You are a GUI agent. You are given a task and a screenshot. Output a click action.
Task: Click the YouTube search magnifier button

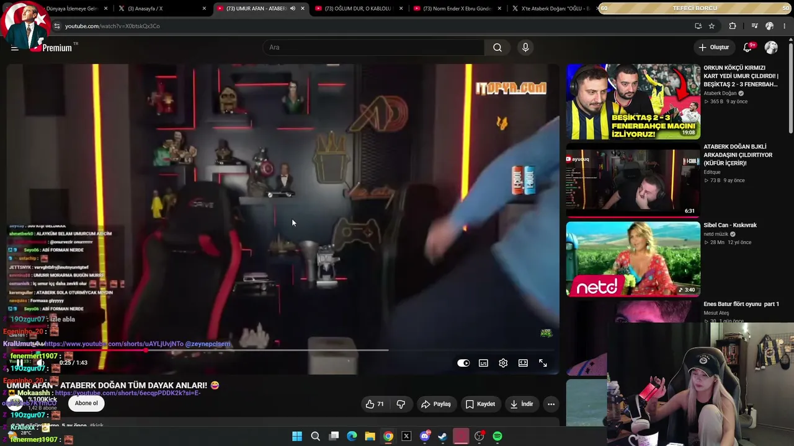click(x=497, y=48)
